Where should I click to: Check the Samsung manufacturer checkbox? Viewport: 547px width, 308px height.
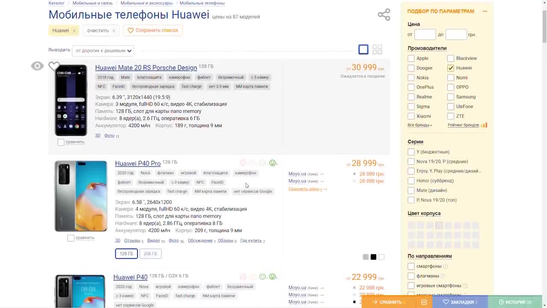pyautogui.click(x=450, y=97)
